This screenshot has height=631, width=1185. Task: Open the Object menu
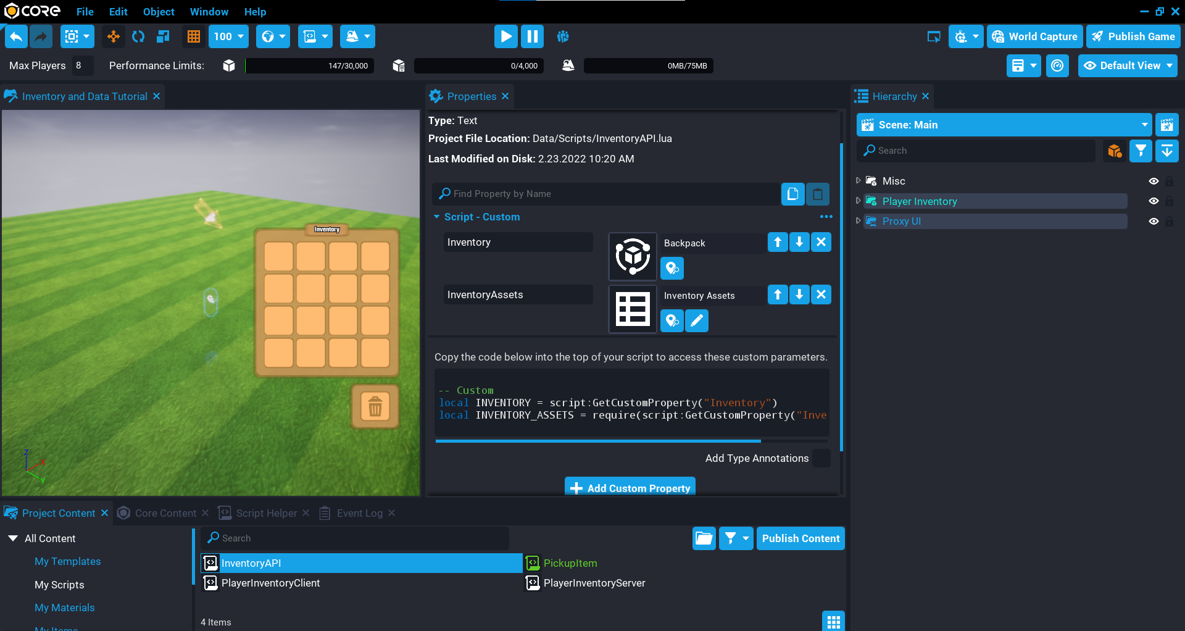pos(159,12)
